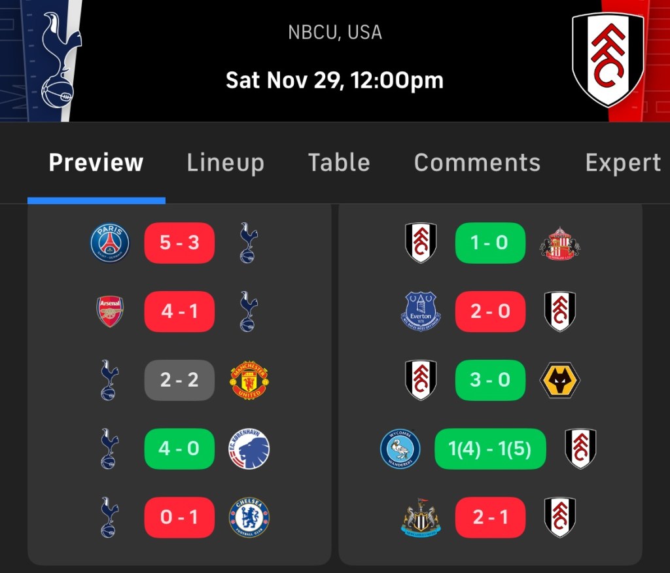The image size is (670, 573).
Task: Tap the Wolves club logo
Action: pyautogui.click(x=559, y=380)
